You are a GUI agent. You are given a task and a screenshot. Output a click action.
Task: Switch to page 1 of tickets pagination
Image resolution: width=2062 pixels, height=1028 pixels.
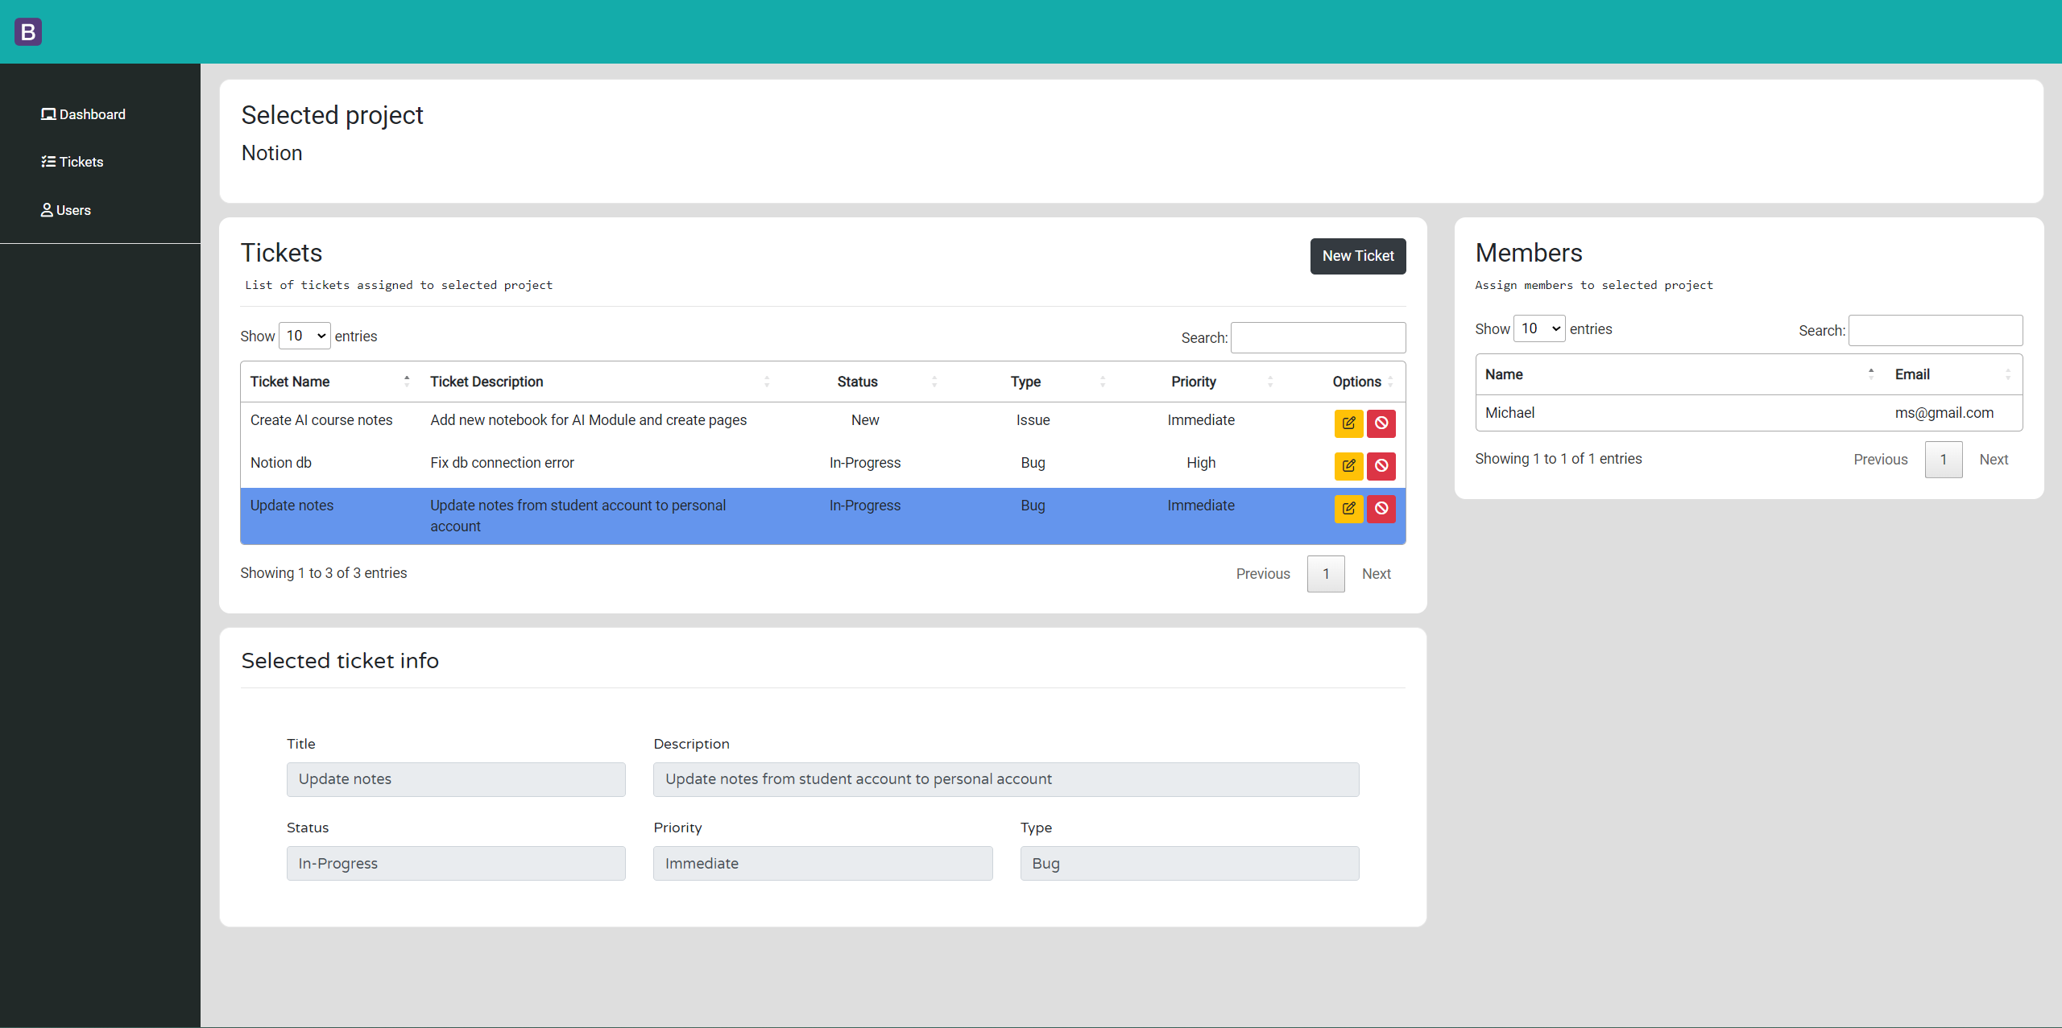(x=1325, y=573)
